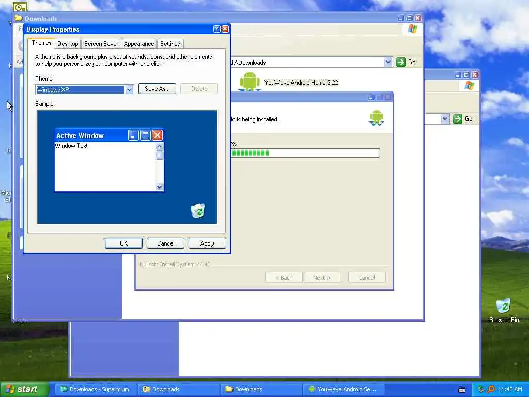Click the first system tray icon beside the magnifier

(481, 389)
